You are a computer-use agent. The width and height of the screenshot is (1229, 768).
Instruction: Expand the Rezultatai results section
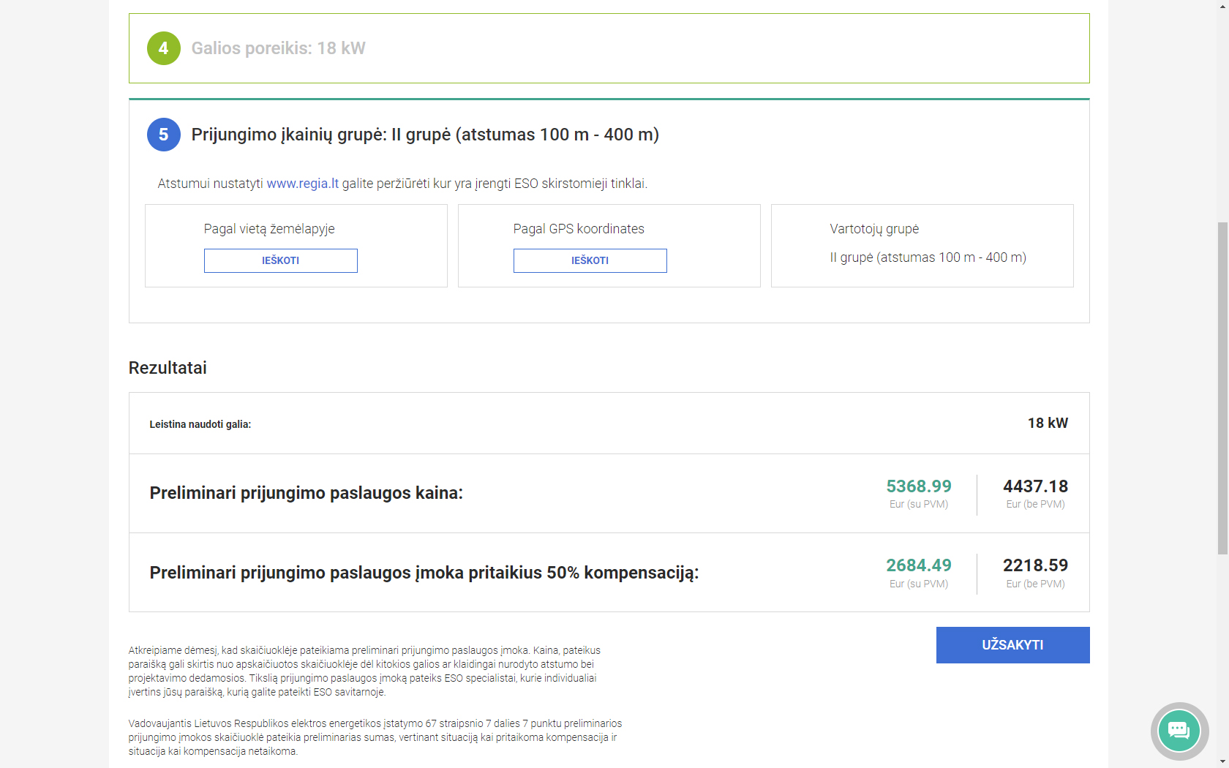click(168, 368)
